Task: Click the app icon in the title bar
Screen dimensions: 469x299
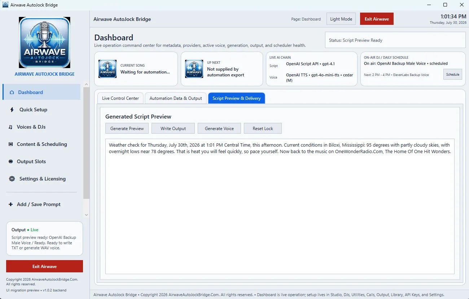Action: 5,5
